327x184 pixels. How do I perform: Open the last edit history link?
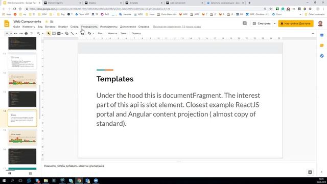[x=177, y=27]
